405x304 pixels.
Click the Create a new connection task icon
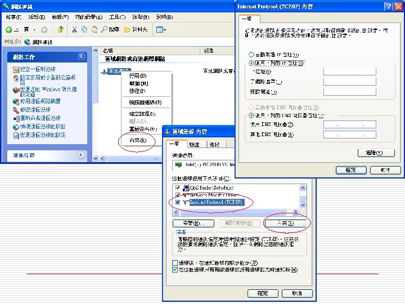(16, 70)
